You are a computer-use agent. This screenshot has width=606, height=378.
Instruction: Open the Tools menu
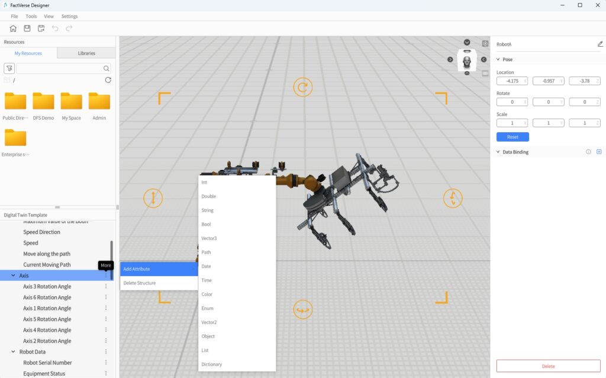[x=31, y=17]
